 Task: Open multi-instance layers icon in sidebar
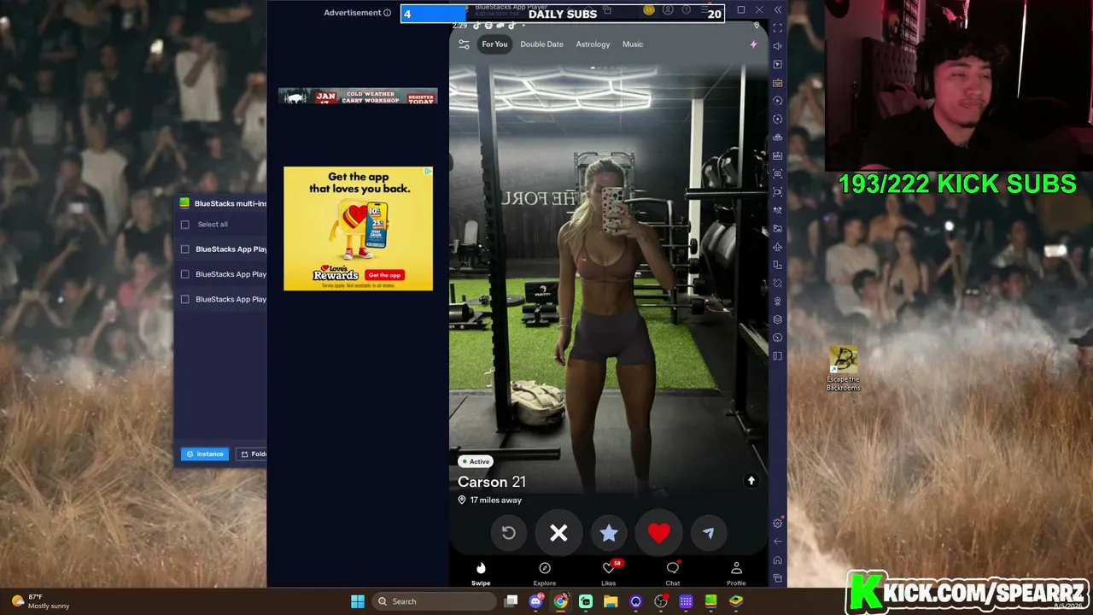pyautogui.click(x=777, y=319)
